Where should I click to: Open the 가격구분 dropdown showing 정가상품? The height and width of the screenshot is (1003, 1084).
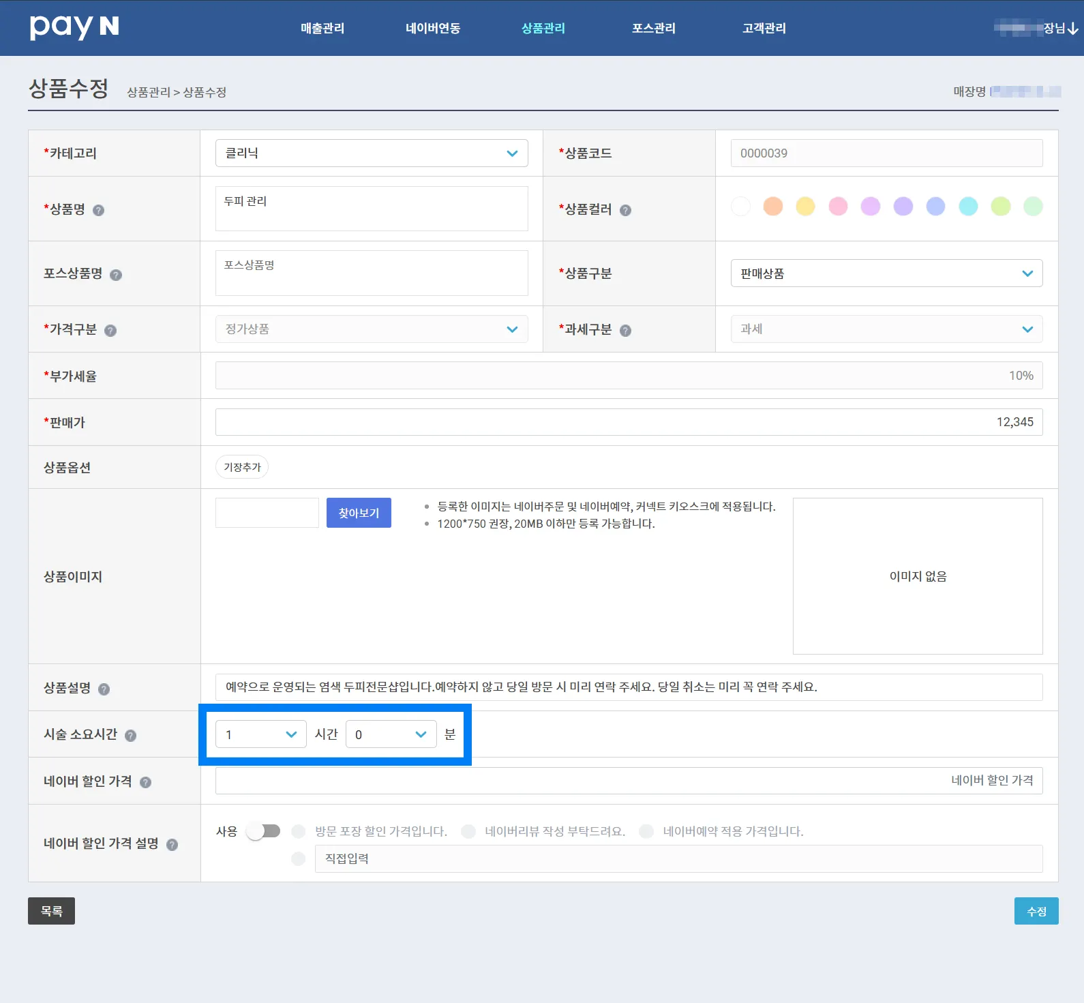(372, 329)
